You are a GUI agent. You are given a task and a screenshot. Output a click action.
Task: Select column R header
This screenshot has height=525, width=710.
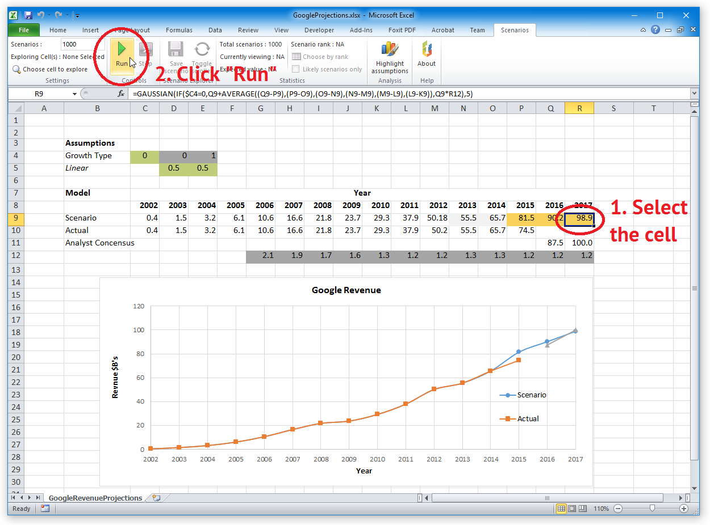[579, 108]
